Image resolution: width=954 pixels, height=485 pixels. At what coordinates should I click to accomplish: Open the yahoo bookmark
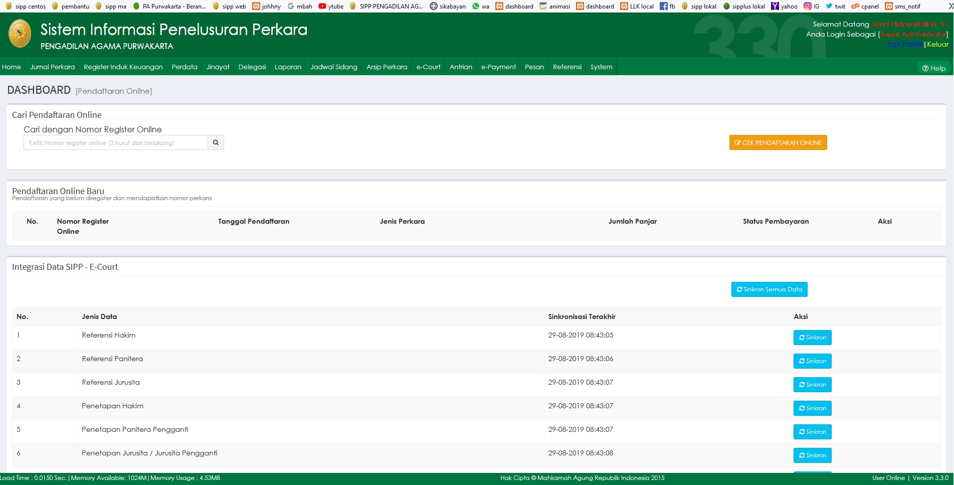(784, 6)
